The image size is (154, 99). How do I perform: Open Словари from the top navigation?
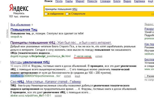tap(105, 1)
